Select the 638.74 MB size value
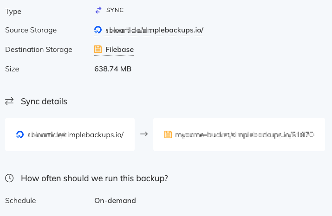This screenshot has width=332, height=216. click(113, 69)
